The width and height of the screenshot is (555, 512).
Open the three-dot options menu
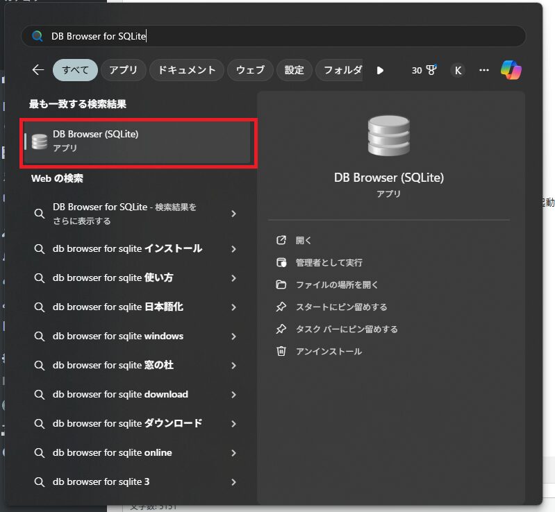click(x=484, y=70)
